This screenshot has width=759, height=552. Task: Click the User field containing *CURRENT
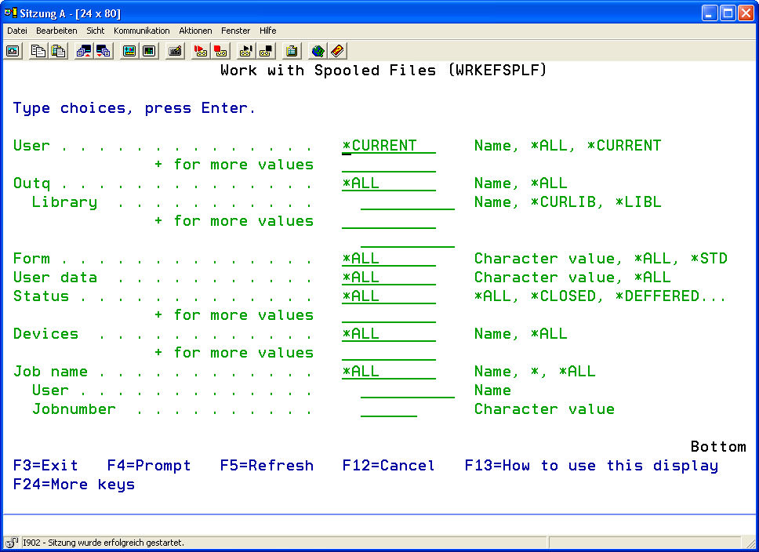click(x=389, y=146)
